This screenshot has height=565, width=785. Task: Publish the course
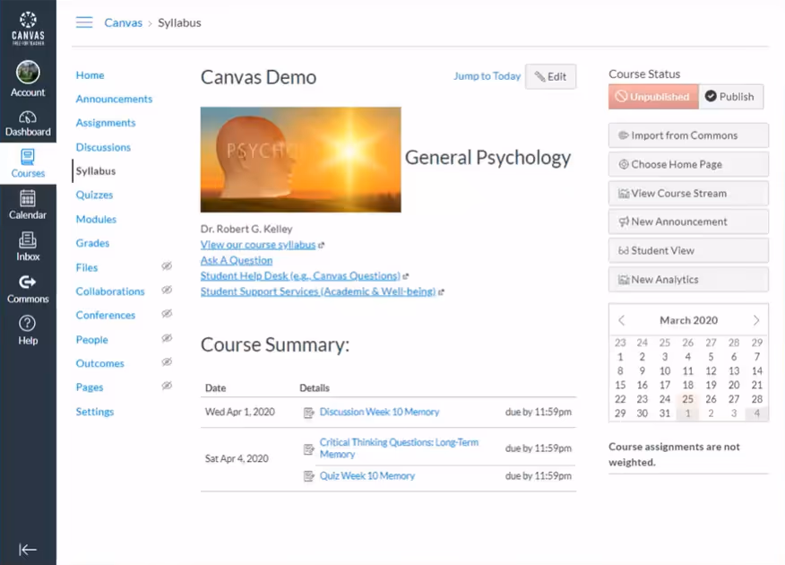731,97
